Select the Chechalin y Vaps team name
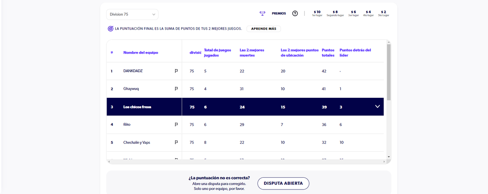Screen dimensions: 488x194 pyautogui.click(x=137, y=142)
